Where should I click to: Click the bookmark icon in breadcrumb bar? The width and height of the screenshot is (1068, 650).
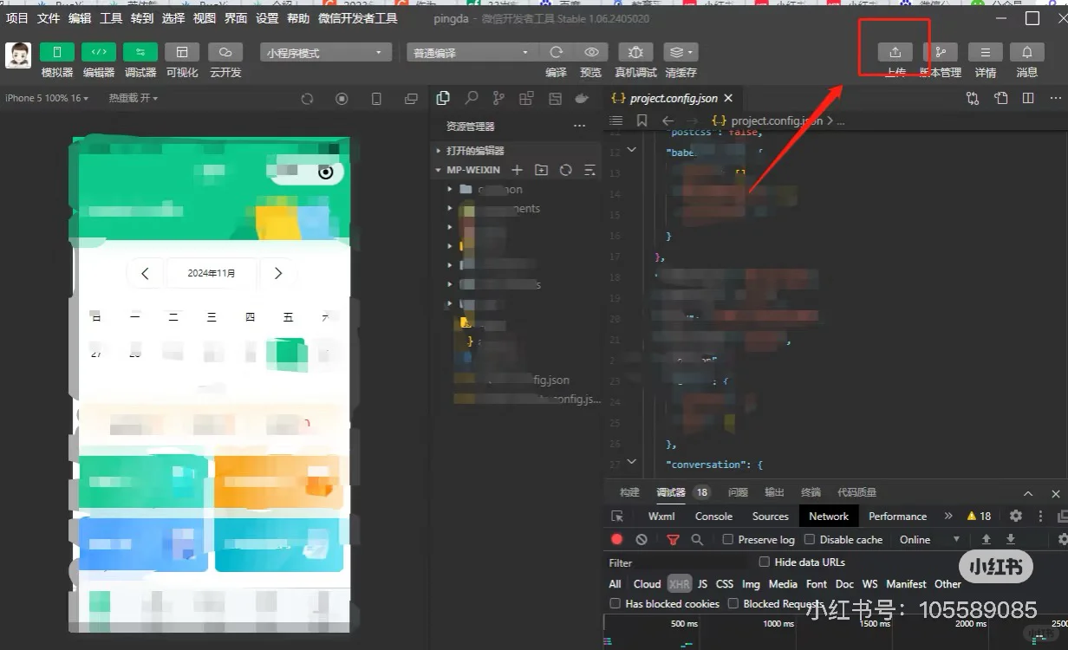(641, 120)
